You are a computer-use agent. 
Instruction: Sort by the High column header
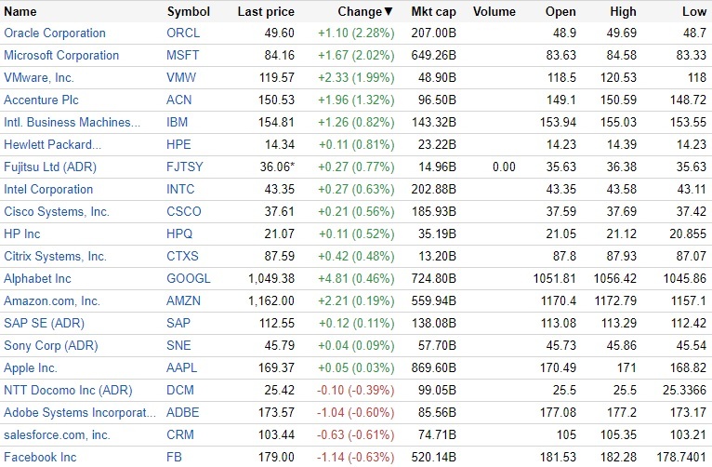[x=623, y=12]
